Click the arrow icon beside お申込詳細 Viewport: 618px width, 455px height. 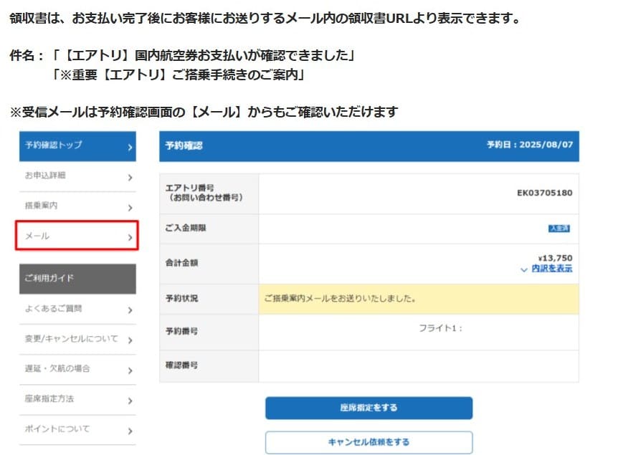tap(130, 177)
